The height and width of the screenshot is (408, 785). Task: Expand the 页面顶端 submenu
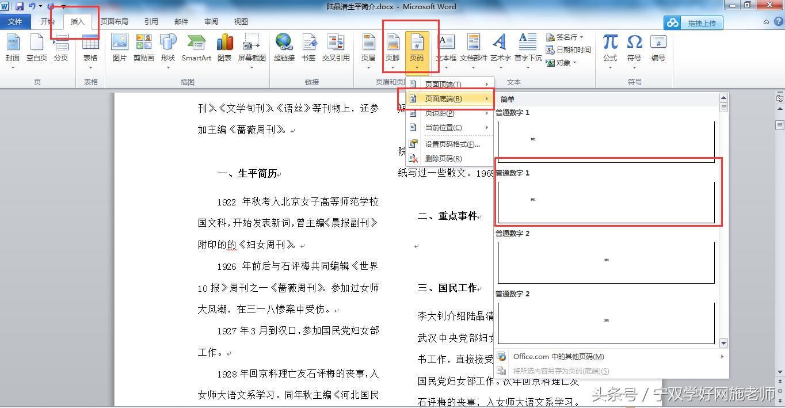(x=449, y=83)
